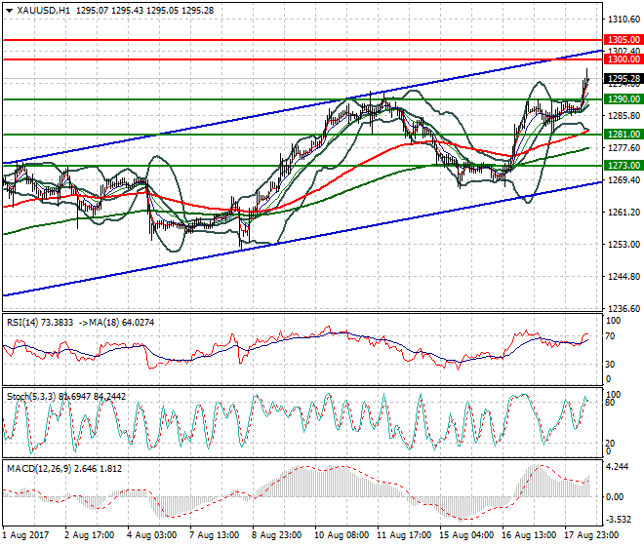Click the green 1281.00 level label
The image size is (644, 546).
(x=624, y=135)
